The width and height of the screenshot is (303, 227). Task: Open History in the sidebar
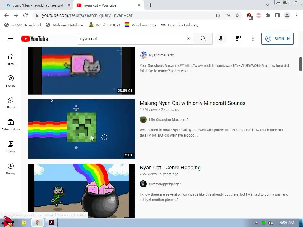click(x=11, y=169)
